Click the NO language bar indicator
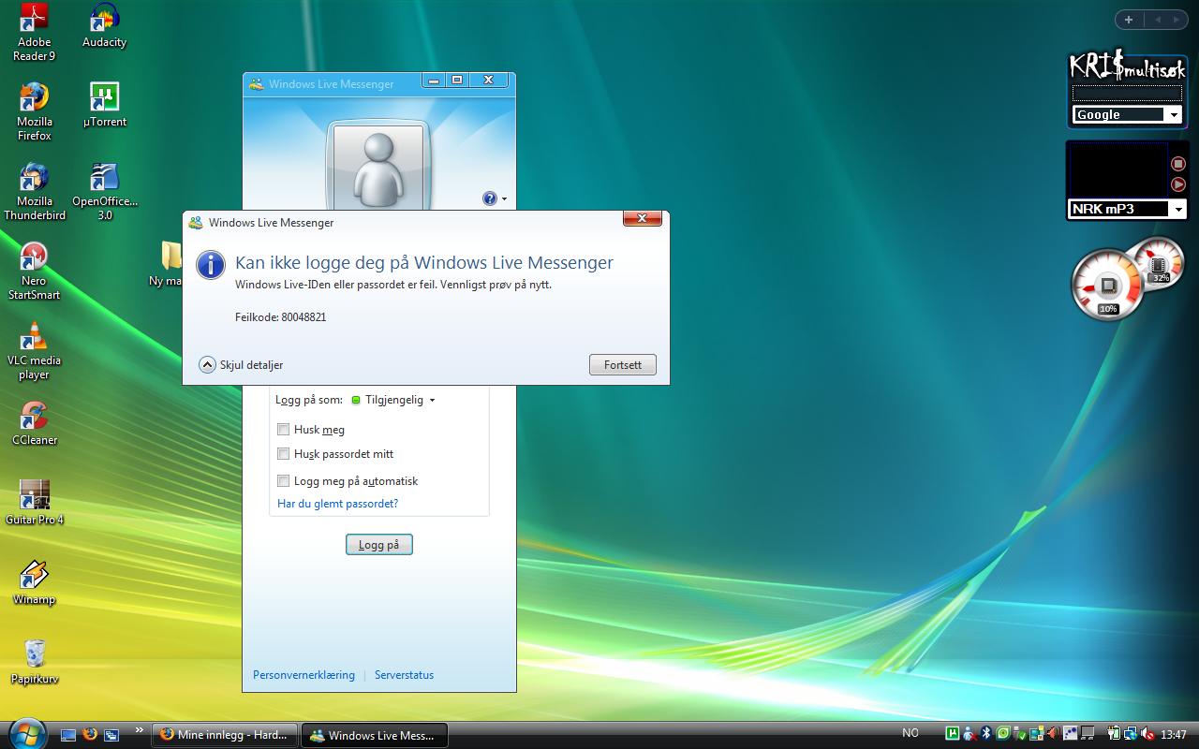Image resolution: width=1199 pixels, height=749 pixels. pos(910,733)
